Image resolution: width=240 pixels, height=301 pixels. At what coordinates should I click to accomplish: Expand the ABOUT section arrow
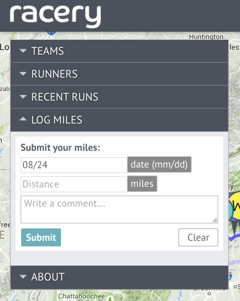[23, 277]
